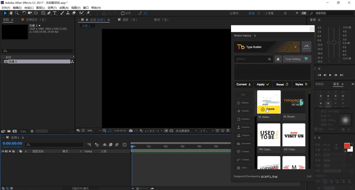355x190 pixels.
Task: Open the 合成 1 name dropdown arrow in Project
Action: tap(40, 26)
